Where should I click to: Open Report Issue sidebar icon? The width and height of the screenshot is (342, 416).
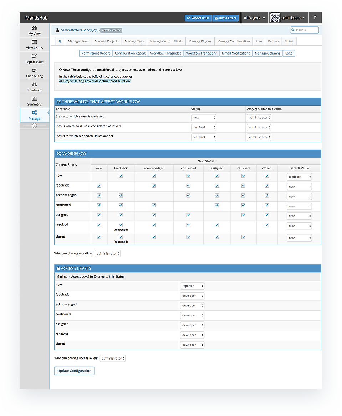tap(35, 56)
